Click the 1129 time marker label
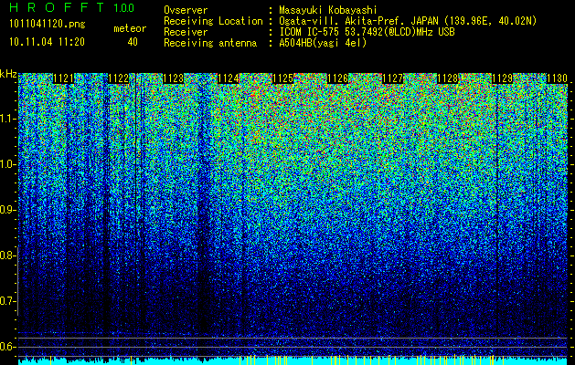 503,78
